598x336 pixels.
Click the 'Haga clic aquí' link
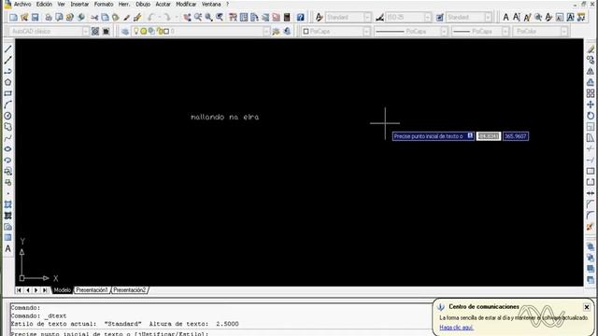[x=456, y=328]
